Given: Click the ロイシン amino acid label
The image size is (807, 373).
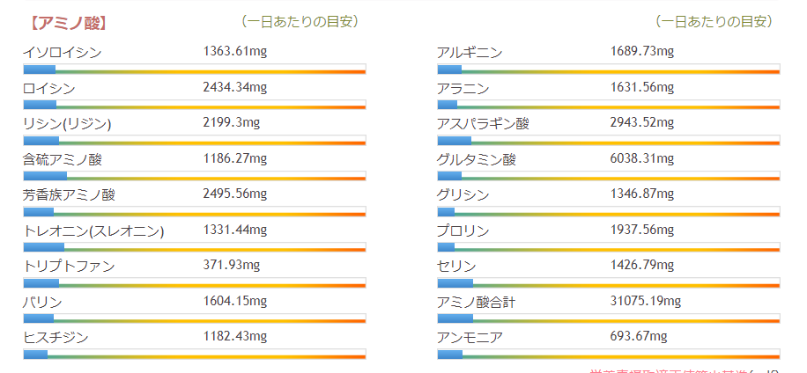Looking at the screenshot, I should tap(49, 88).
